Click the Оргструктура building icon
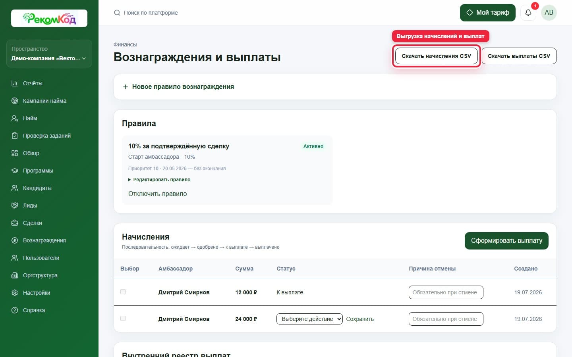The image size is (572, 357). click(x=15, y=275)
